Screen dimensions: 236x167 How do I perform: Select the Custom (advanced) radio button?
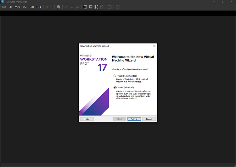[x=115, y=87]
